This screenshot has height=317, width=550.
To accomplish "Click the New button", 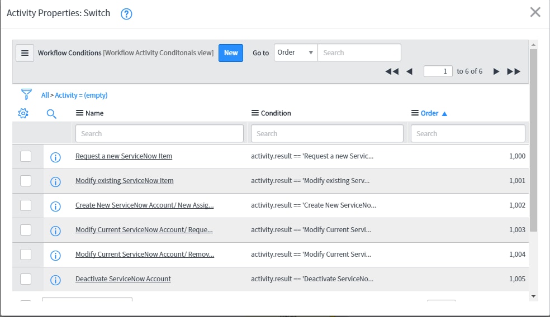I will click(x=231, y=53).
